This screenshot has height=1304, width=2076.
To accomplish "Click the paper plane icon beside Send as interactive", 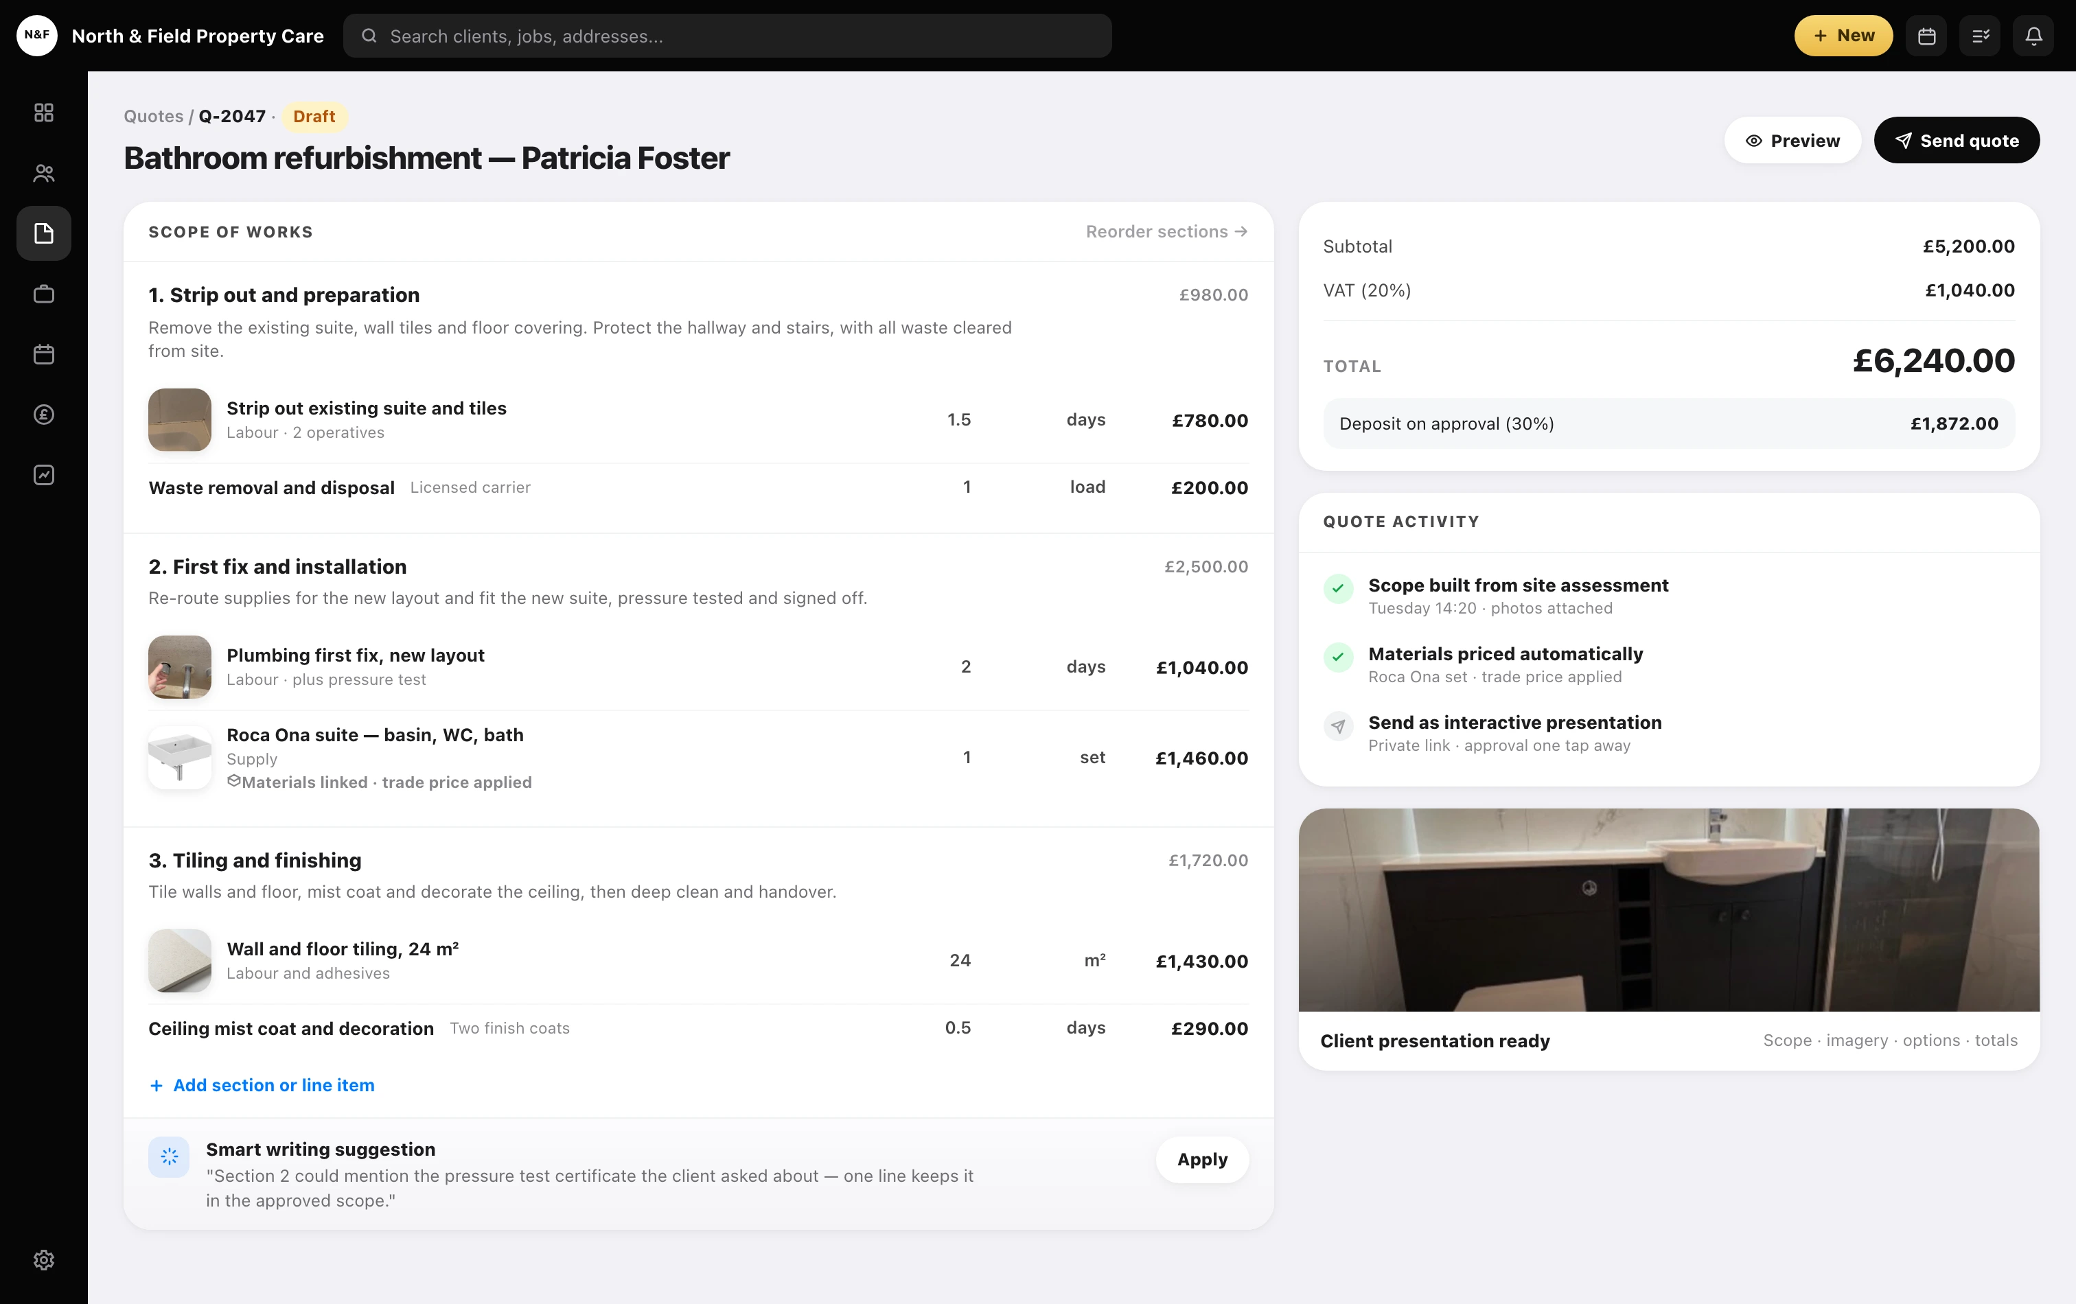I will pos(1338,727).
